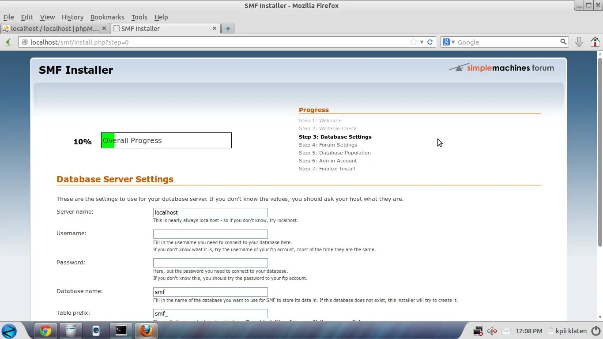Open the network status tray icon
The height and width of the screenshot is (339, 603).
[x=478, y=331]
